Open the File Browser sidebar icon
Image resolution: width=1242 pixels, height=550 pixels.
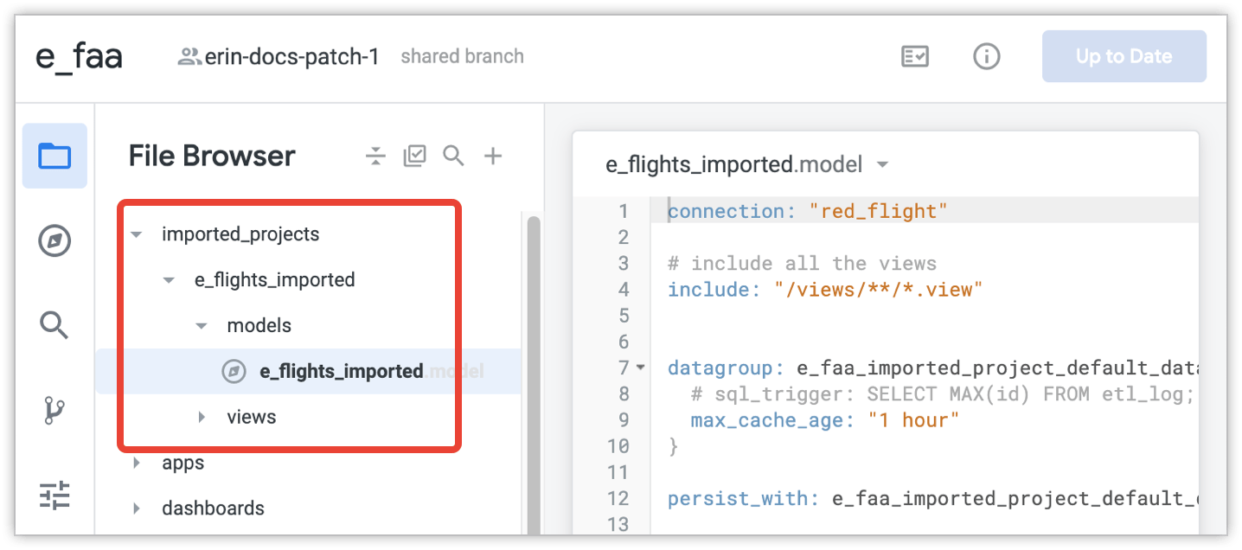pos(54,156)
